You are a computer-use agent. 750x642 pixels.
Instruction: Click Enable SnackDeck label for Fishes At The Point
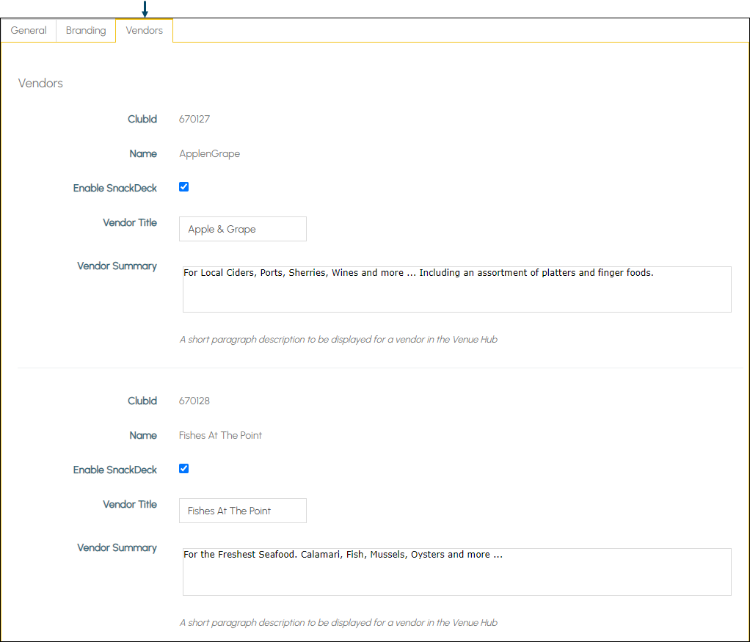[114, 470]
